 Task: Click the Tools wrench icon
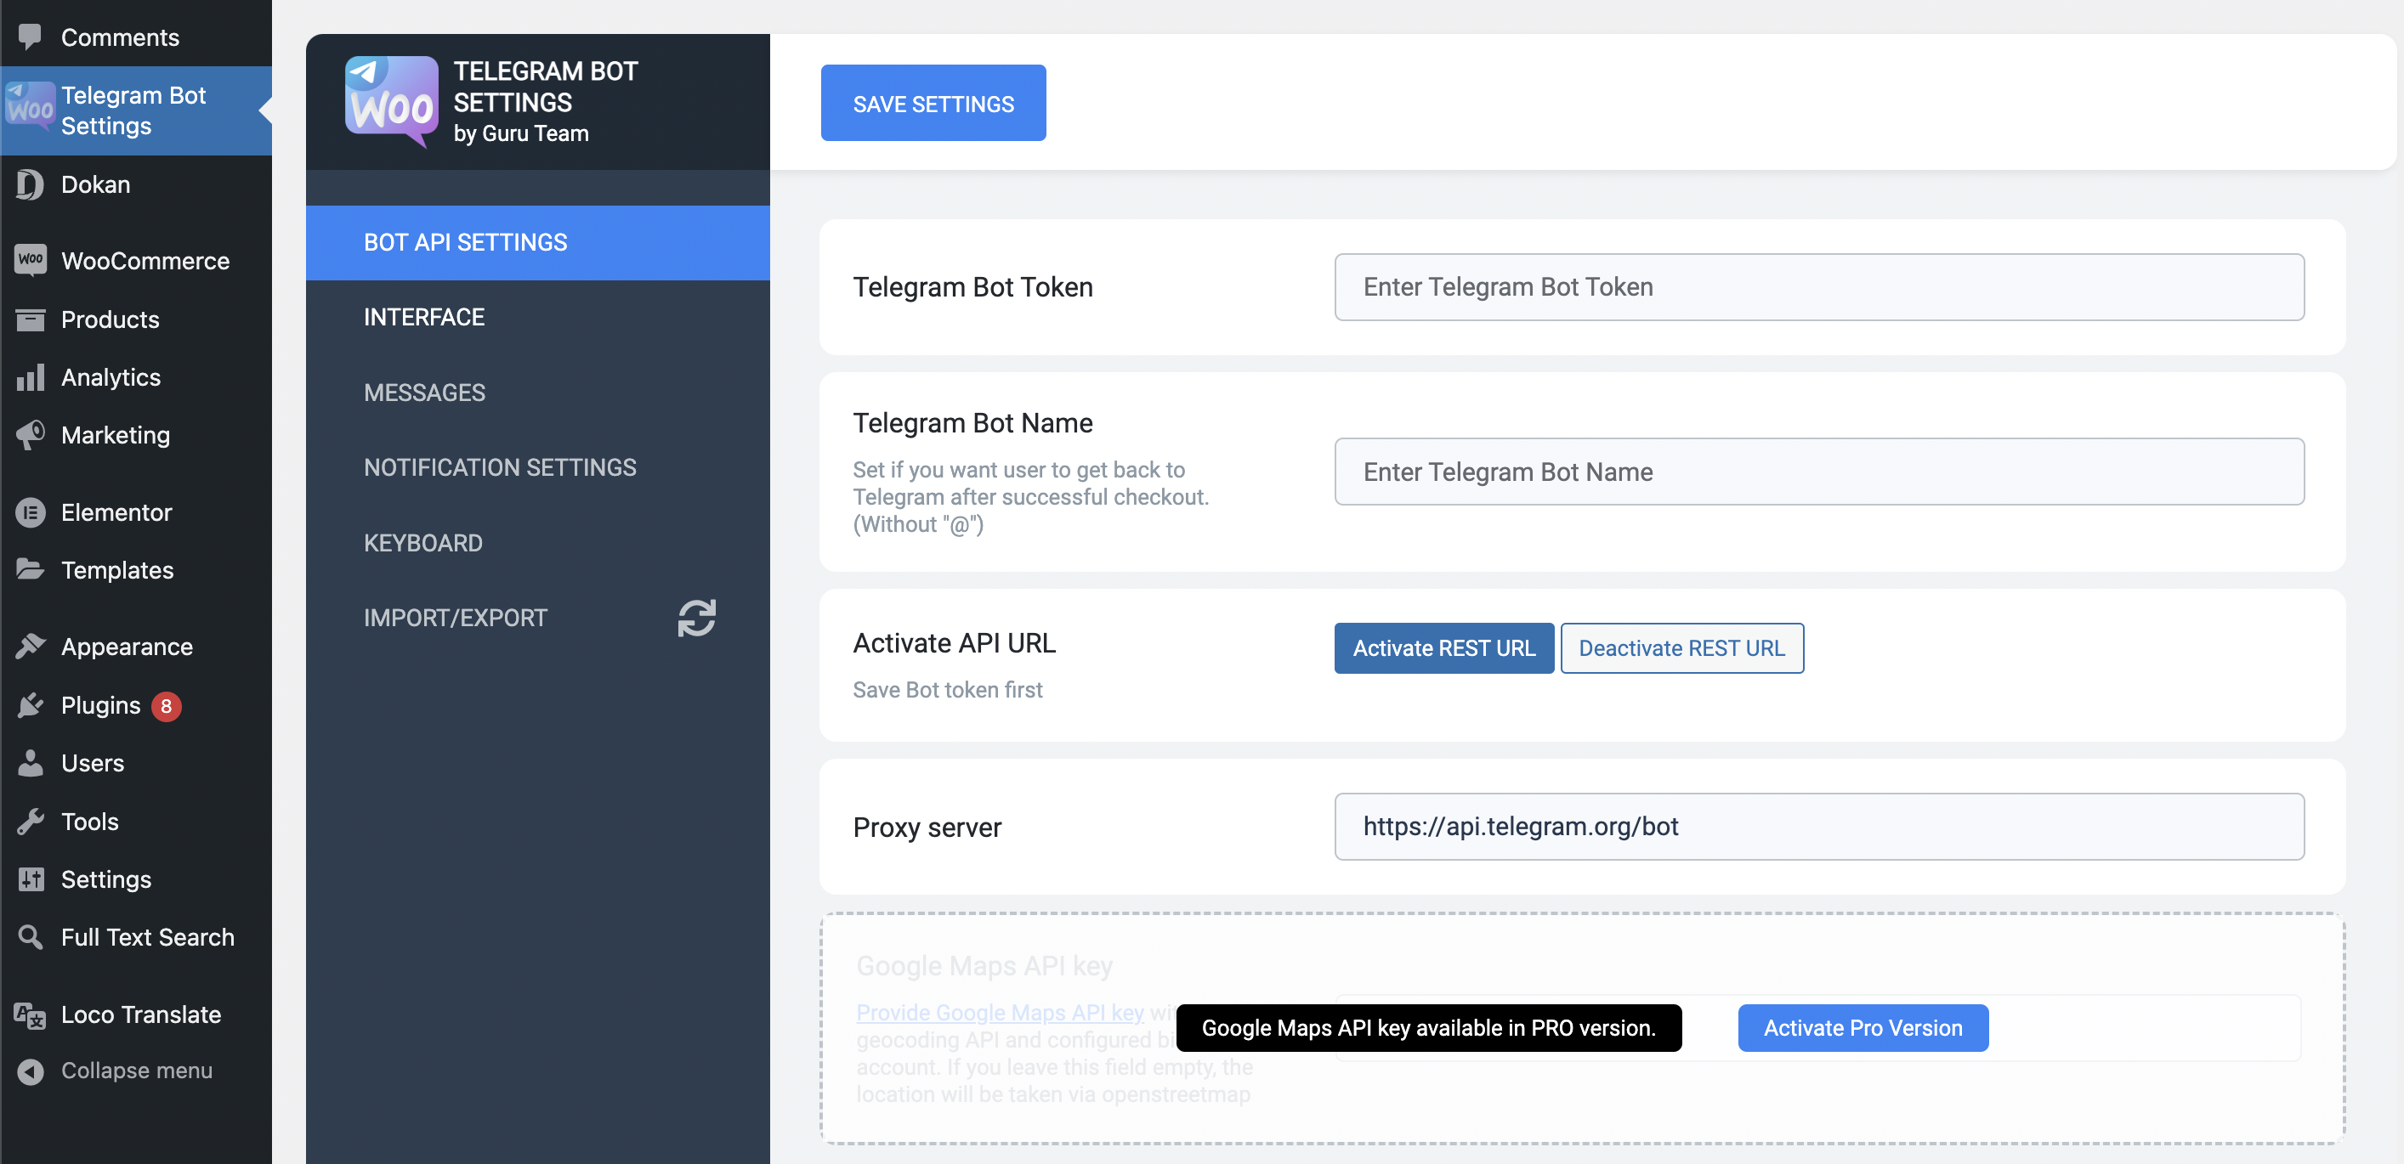coord(30,821)
